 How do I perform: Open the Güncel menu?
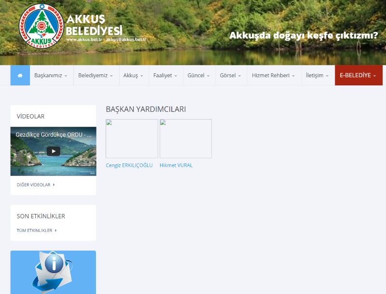(199, 76)
